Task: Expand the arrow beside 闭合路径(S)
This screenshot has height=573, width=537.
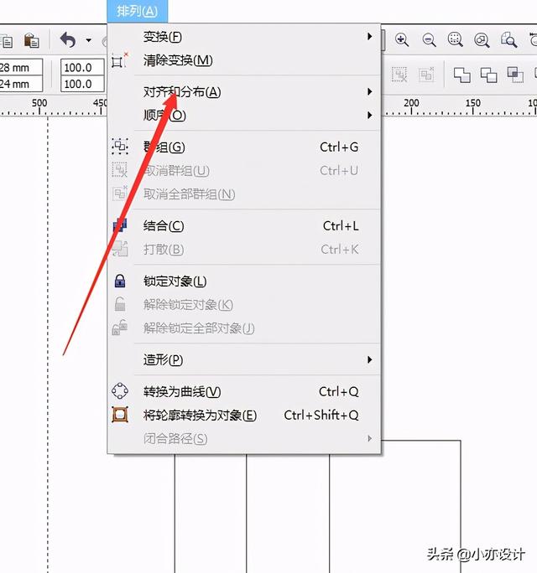Action: [x=370, y=438]
